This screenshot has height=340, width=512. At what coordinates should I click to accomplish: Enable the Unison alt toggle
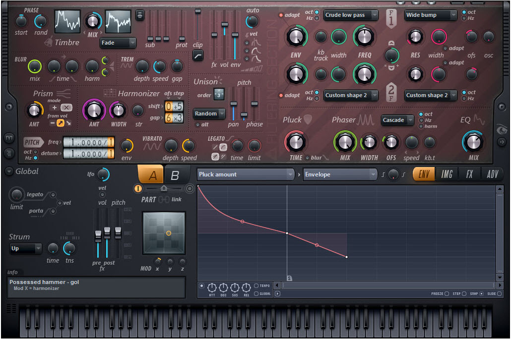197,124
